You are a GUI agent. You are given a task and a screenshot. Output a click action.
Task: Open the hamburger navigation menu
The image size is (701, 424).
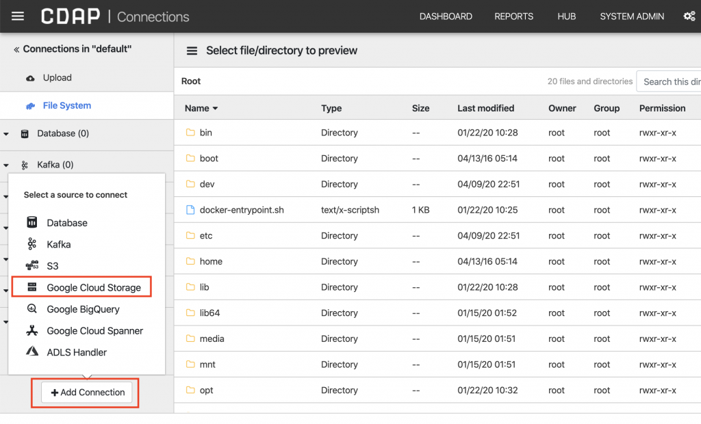point(18,16)
